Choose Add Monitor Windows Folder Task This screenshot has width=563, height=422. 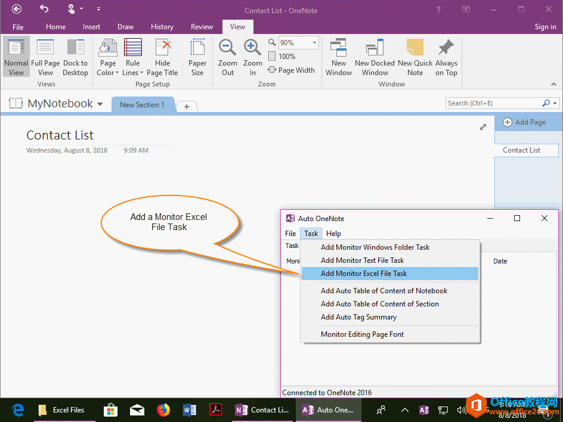coord(390,247)
